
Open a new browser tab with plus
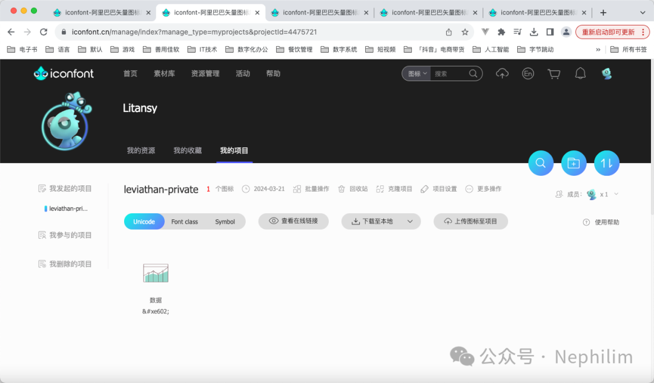coord(603,13)
